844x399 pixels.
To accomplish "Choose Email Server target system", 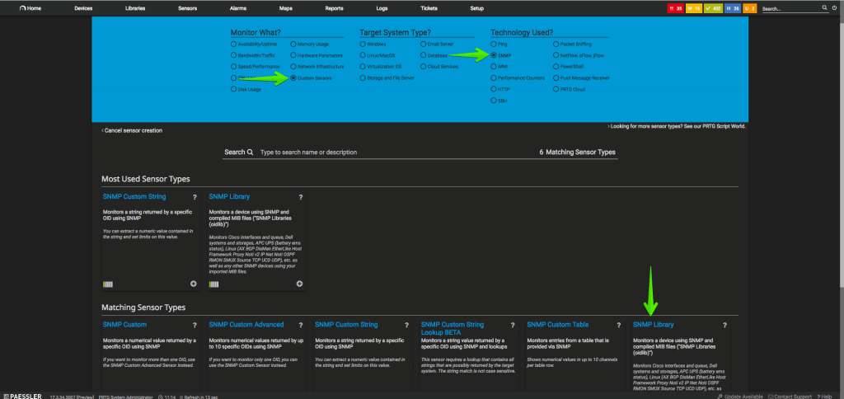I will pyautogui.click(x=423, y=45).
